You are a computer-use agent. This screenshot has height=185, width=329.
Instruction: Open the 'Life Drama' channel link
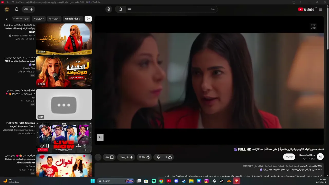(30, 166)
